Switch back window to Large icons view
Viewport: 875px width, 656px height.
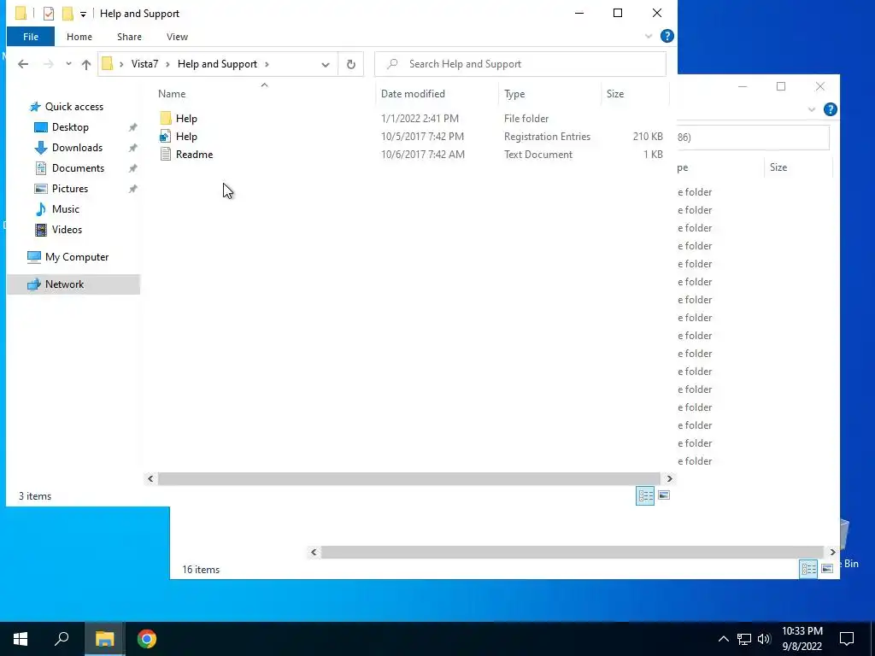pyautogui.click(x=827, y=569)
